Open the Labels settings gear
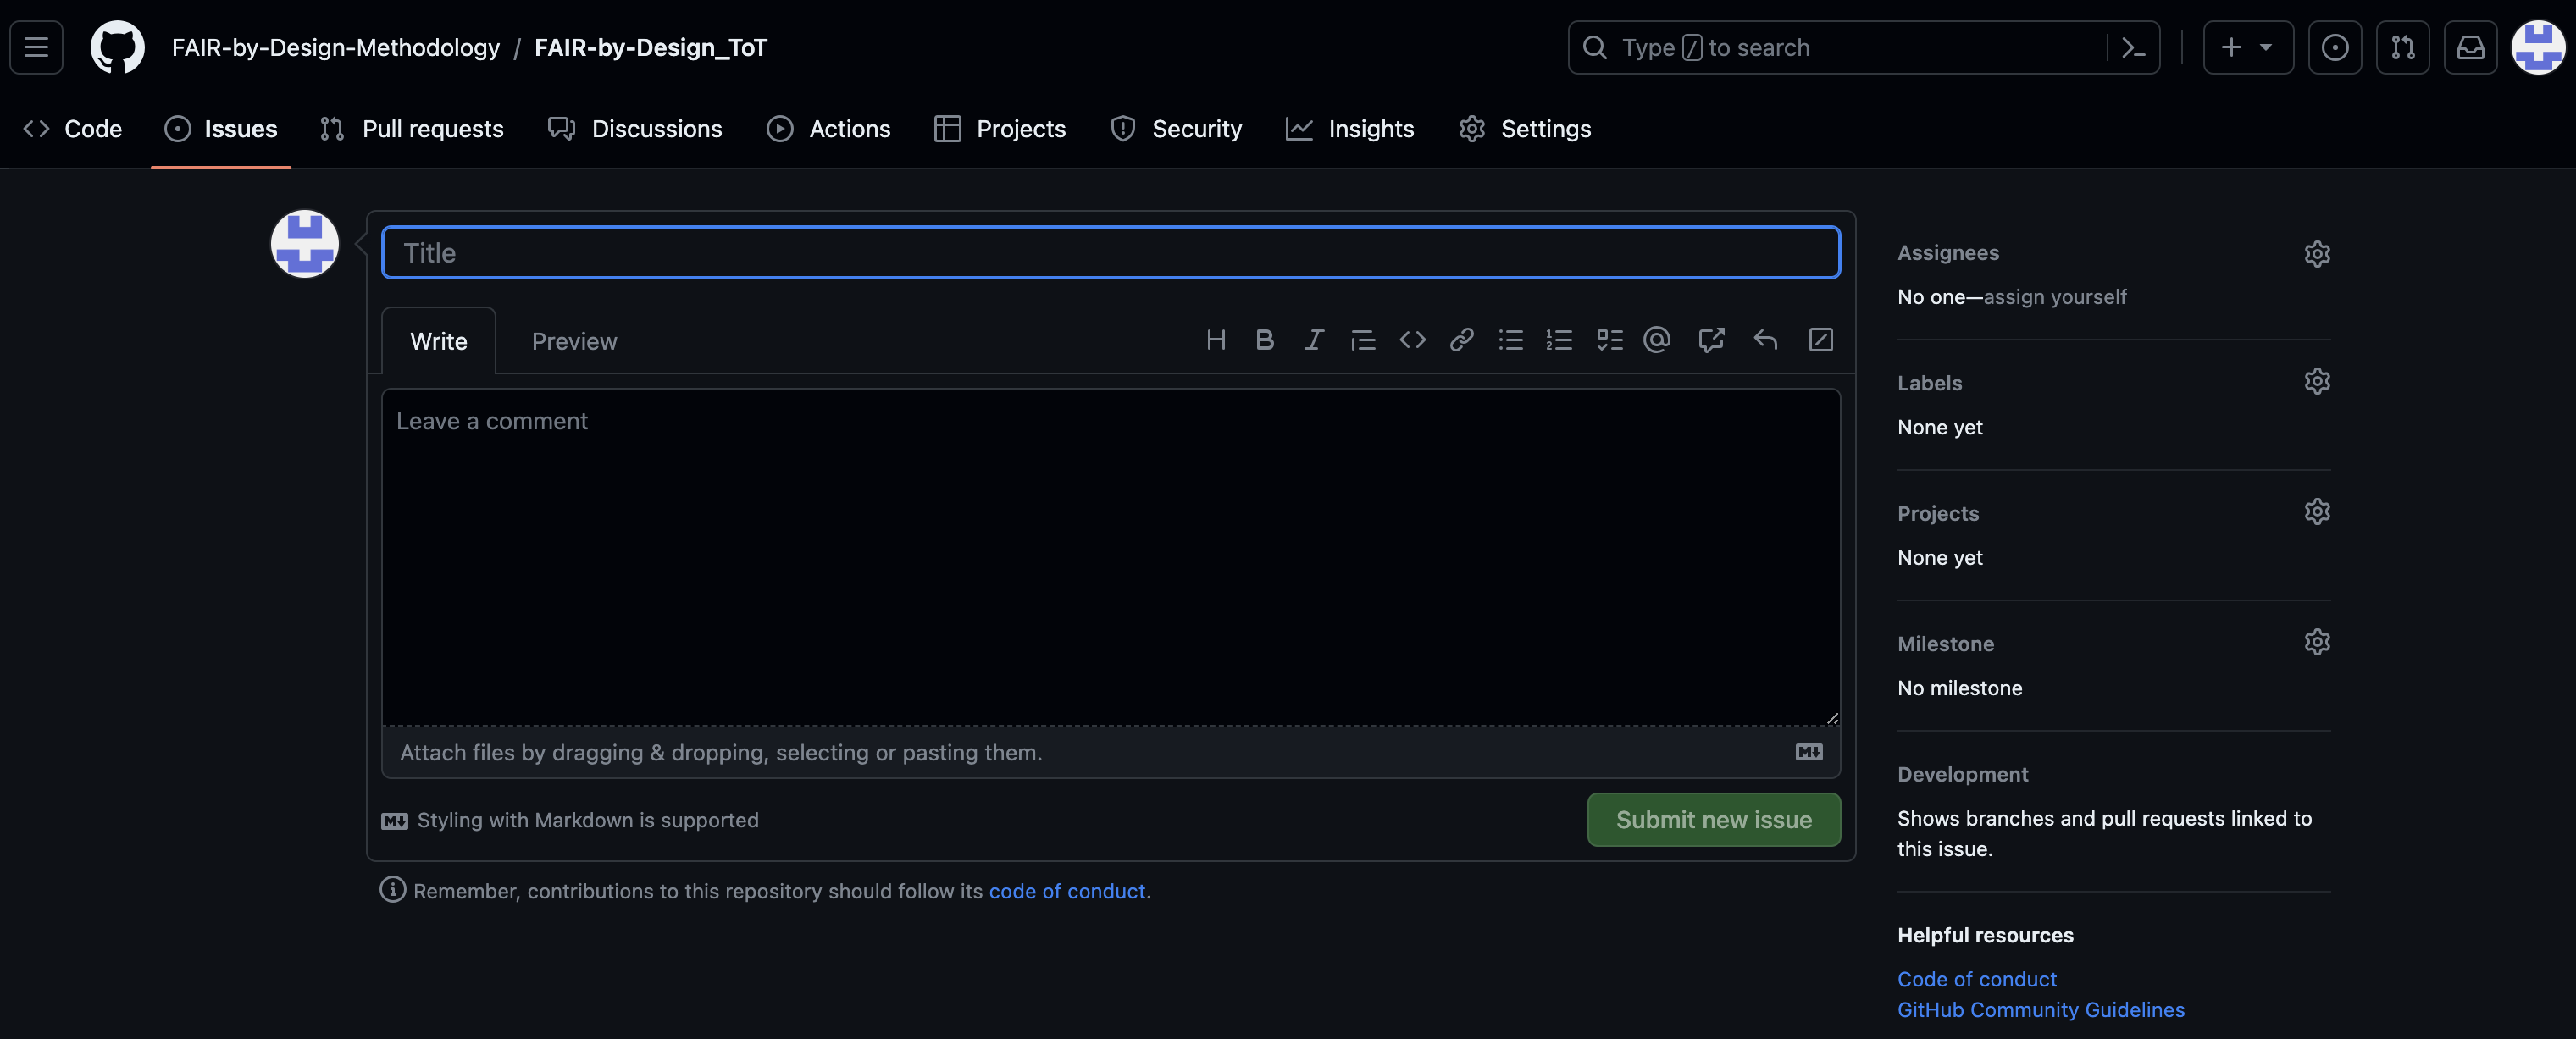 [x=2318, y=380]
